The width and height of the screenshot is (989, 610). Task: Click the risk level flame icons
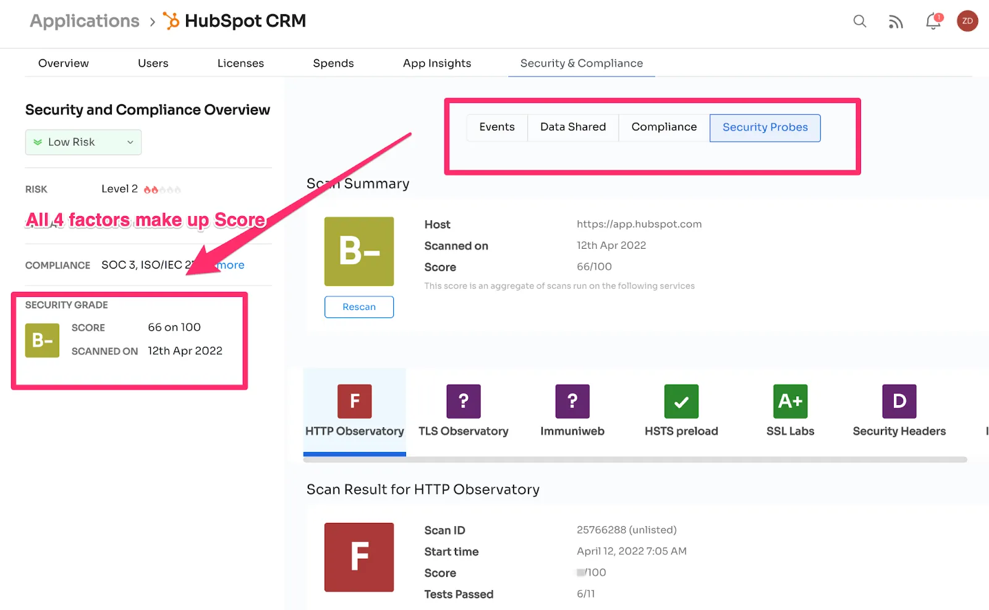click(x=162, y=190)
